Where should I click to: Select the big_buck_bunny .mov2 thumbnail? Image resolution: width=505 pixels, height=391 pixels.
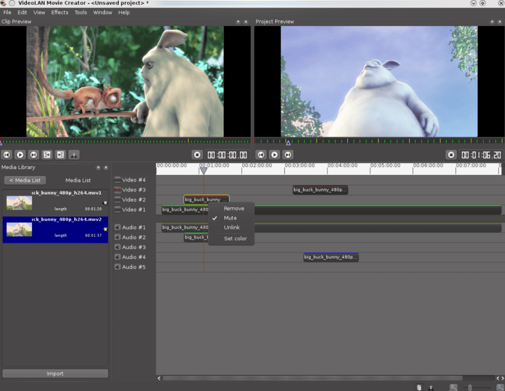19,229
